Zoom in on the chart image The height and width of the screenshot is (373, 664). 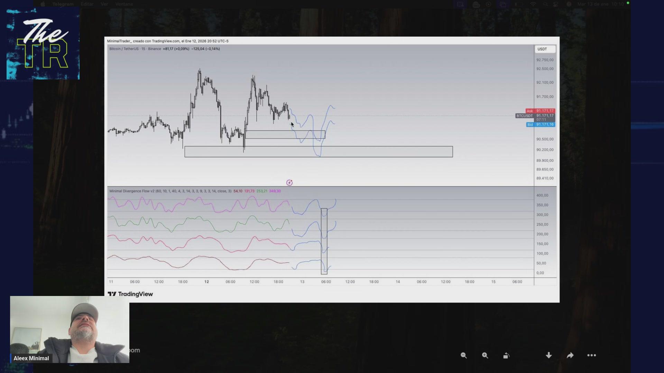pos(485,355)
